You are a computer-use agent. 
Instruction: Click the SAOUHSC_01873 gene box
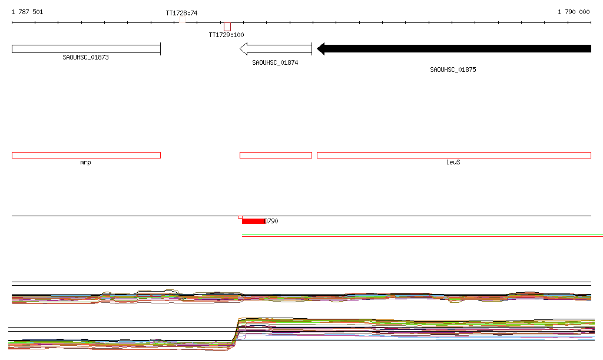point(86,49)
